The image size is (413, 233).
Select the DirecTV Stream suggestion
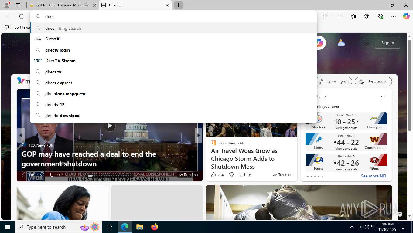coord(173,61)
